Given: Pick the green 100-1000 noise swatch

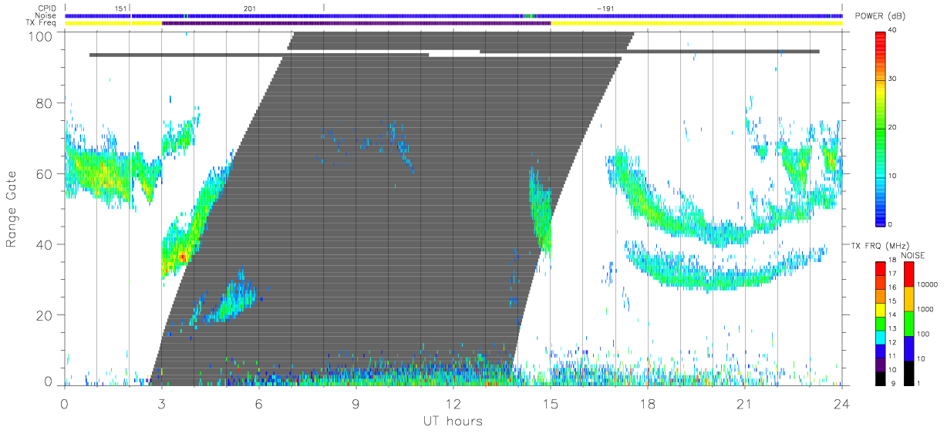Looking at the screenshot, I should (908, 324).
